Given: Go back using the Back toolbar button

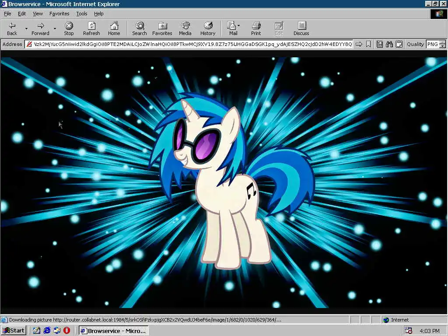Looking at the screenshot, I should point(12,28).
